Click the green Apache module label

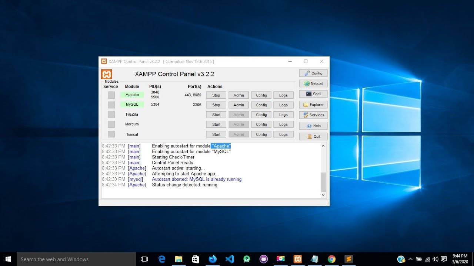point(132,95)
